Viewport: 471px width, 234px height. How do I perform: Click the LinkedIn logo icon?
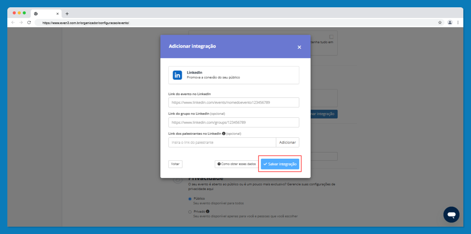tap(177, 75)
